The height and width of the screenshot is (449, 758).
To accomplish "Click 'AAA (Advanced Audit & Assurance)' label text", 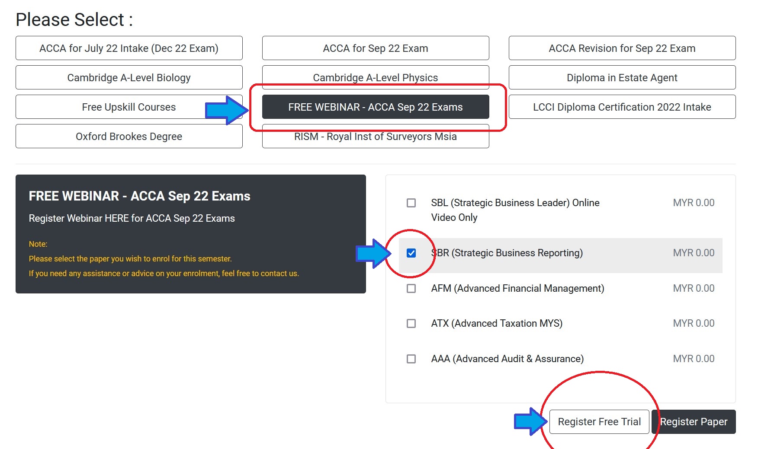I will [x=507, y=359].
